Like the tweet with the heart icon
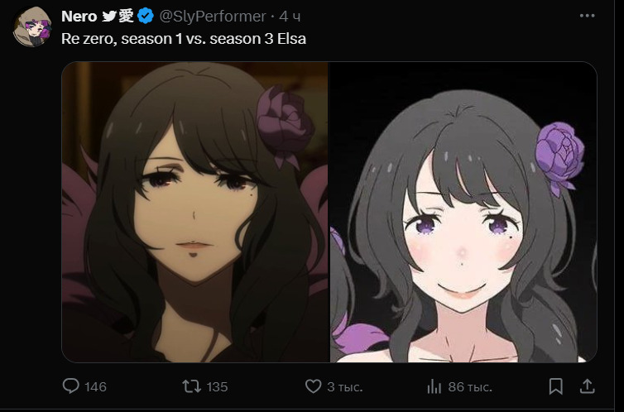624x412 pixels. coord(313,386)
